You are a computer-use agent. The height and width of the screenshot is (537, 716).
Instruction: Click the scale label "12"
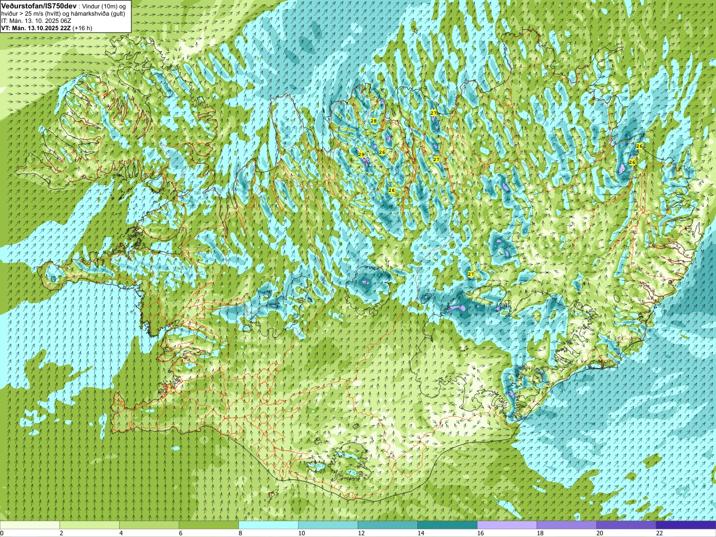tap(361, 533)
